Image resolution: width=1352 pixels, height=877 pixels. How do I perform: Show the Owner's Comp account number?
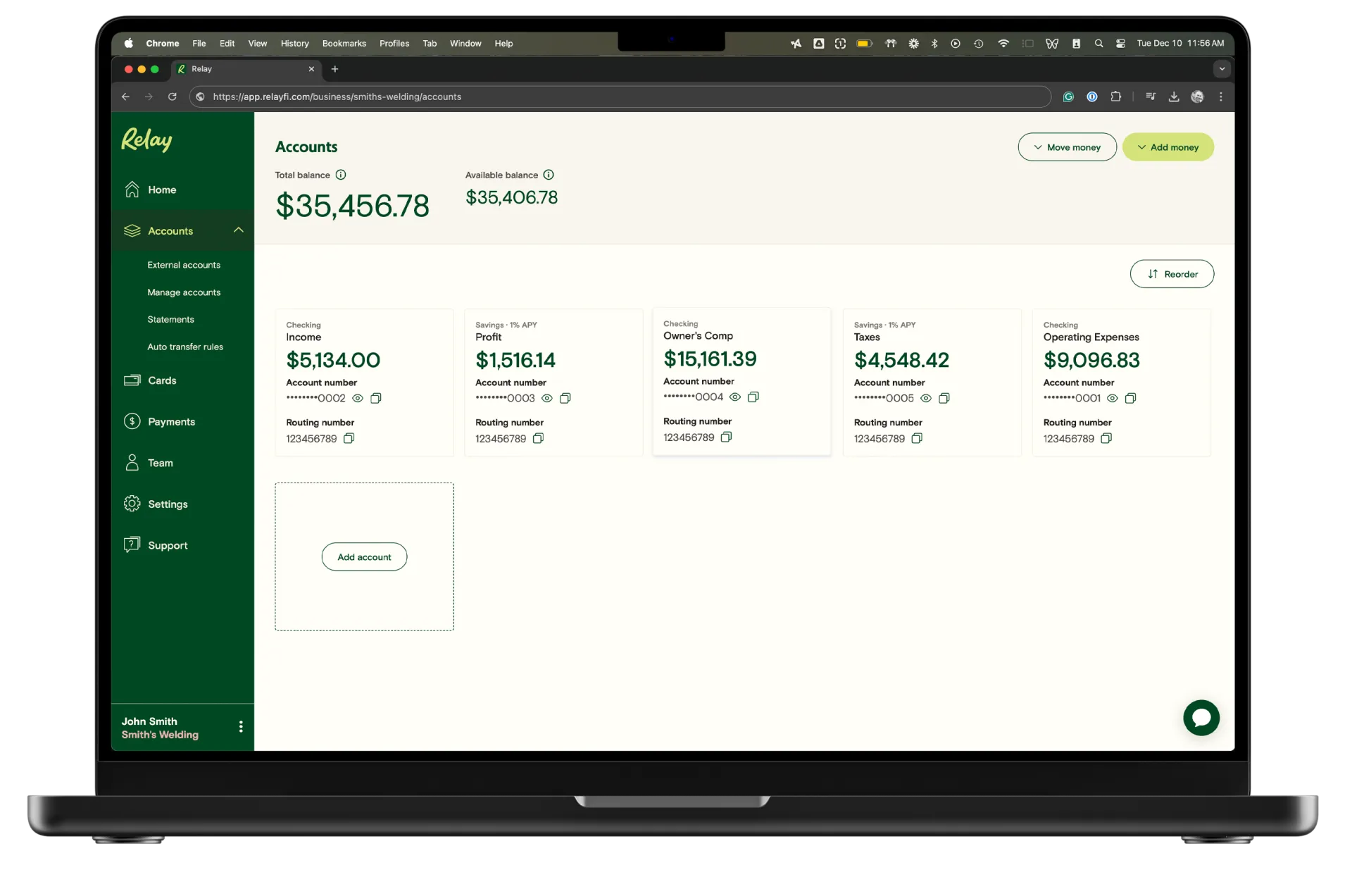[735, 397]
